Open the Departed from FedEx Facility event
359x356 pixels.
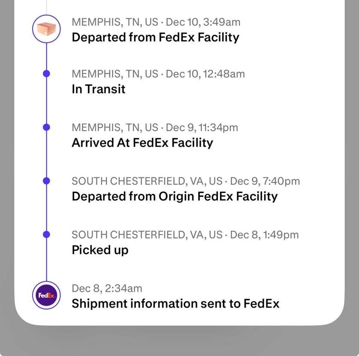click(x=155, y=37)
